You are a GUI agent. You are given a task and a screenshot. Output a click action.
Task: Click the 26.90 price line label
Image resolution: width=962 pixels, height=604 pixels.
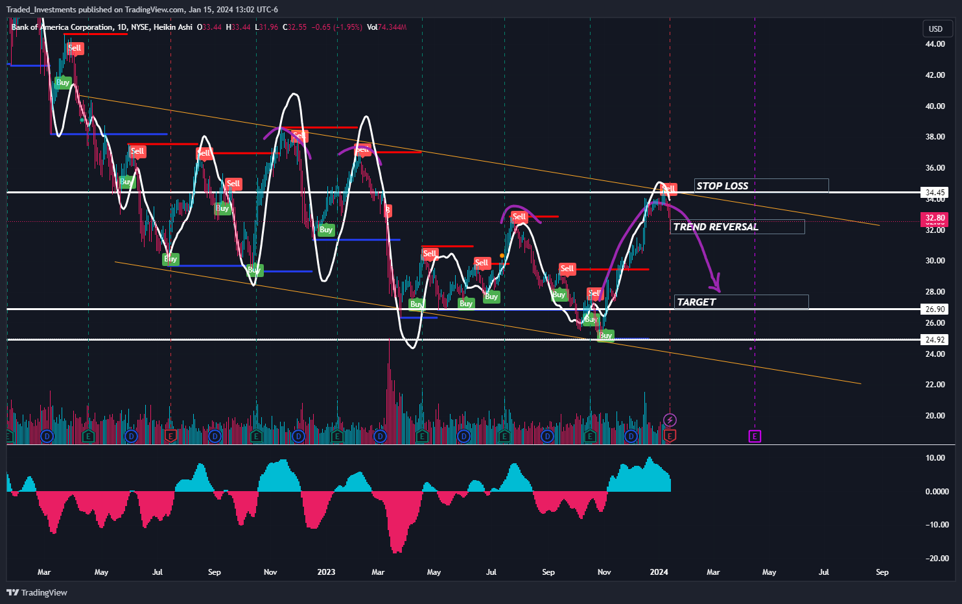tap(935, 309)
